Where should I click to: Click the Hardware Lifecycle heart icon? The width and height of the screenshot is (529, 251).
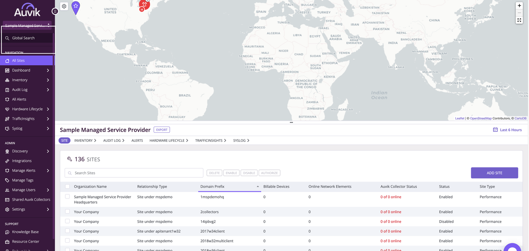(7, 109)
